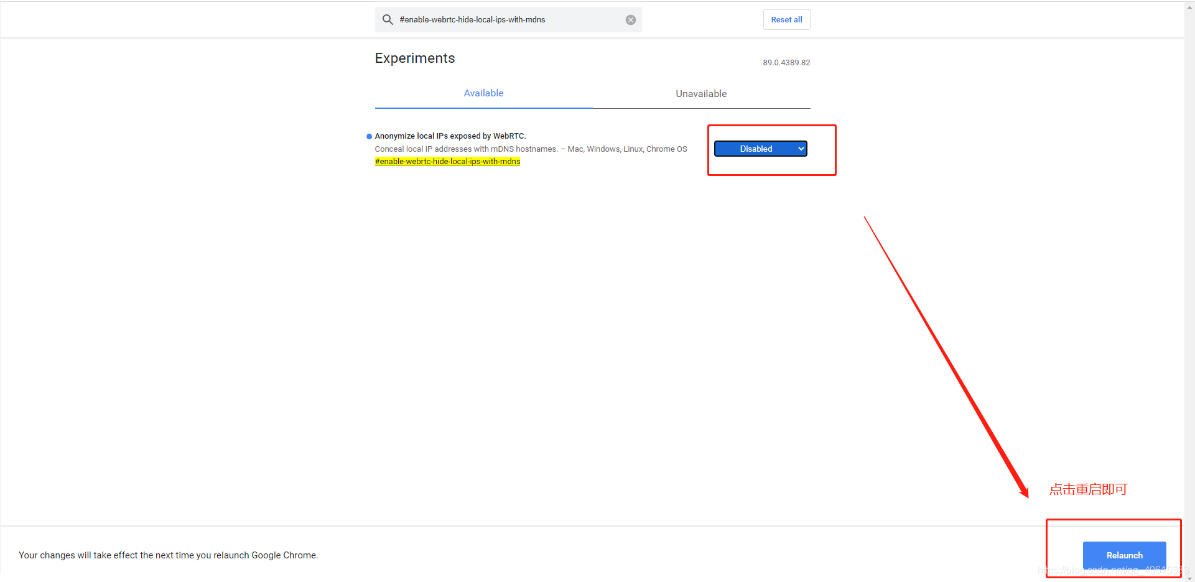The image size is (1195, 582).
Task: Click Relaunch button
Action: [1124, 555]
